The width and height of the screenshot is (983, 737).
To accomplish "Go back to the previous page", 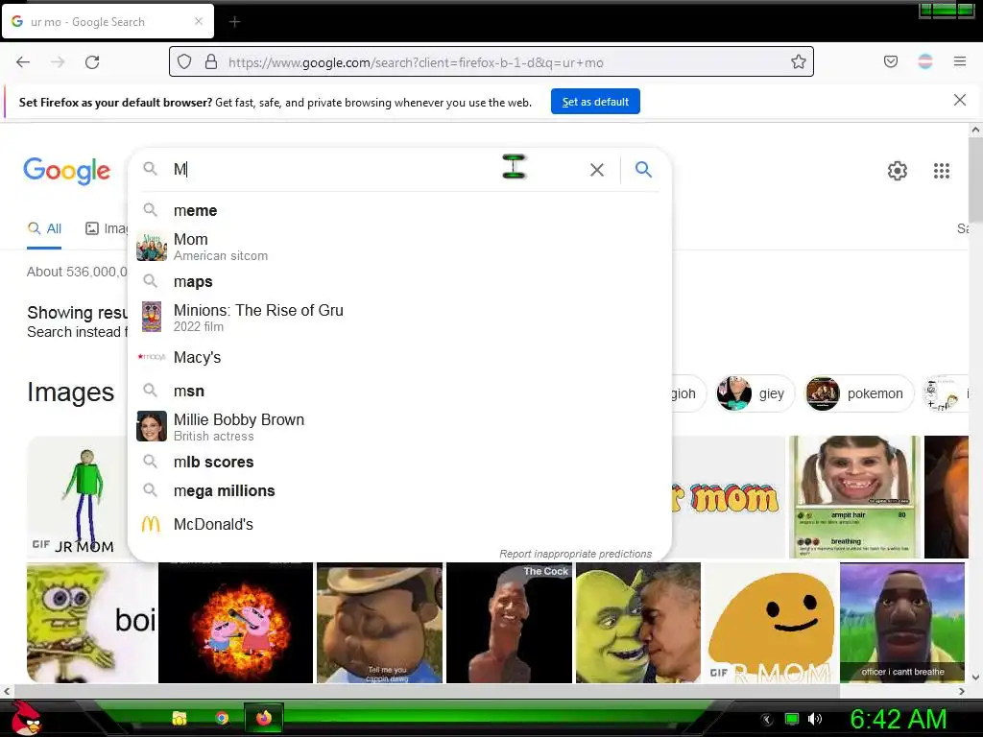I will (23, 62).
